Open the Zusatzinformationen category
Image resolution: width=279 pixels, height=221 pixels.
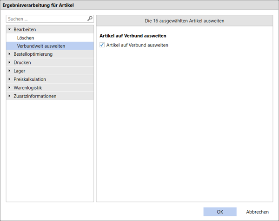(x=35, y=96)
